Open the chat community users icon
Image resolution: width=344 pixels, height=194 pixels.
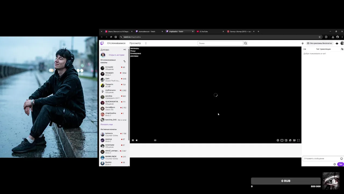coord(342,49)
